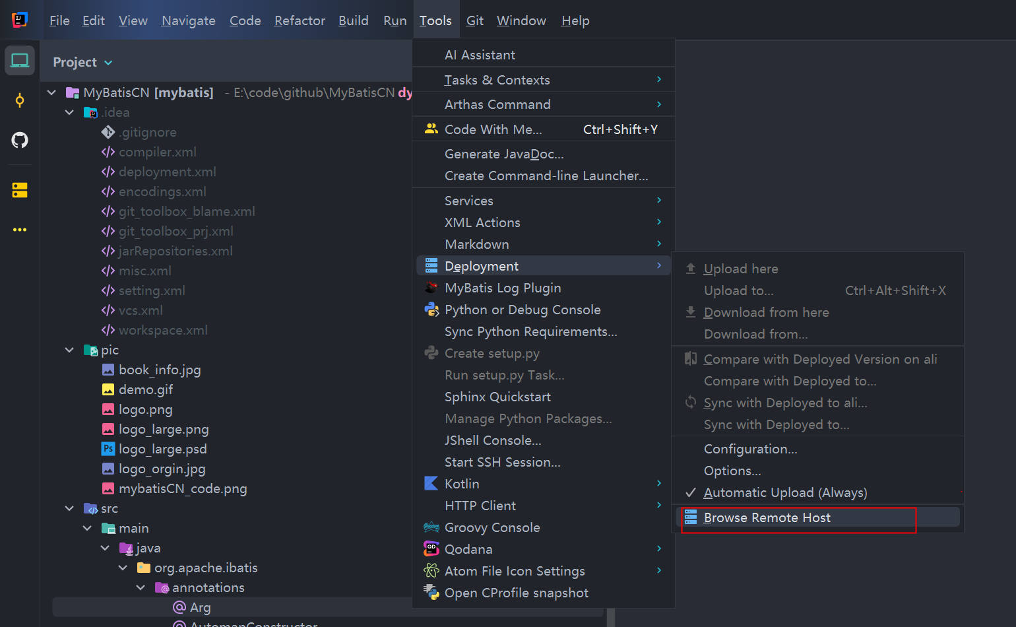Show more tool windows ellipsis icon
This screenshot has height=627, width=1016.
tap(20, 230)
